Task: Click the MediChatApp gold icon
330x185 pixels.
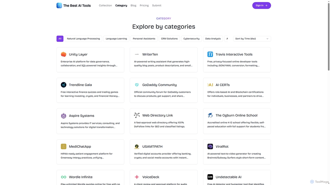Action: click(x=63, y=146)
